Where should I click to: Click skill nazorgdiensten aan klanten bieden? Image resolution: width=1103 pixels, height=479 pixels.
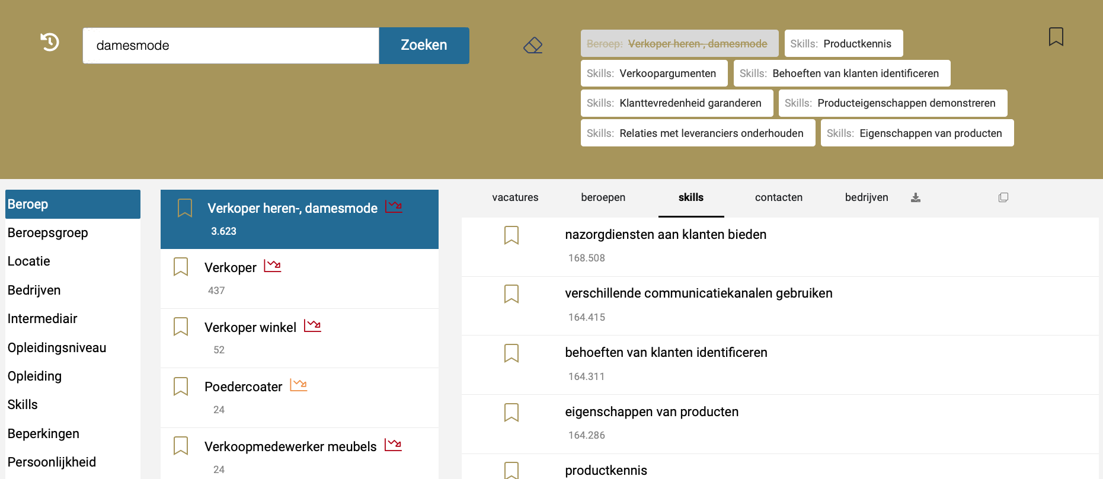pos(666,235)
